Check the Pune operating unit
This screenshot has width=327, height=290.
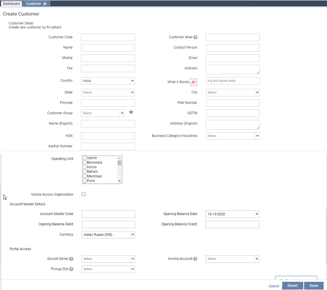coord(85,181)
